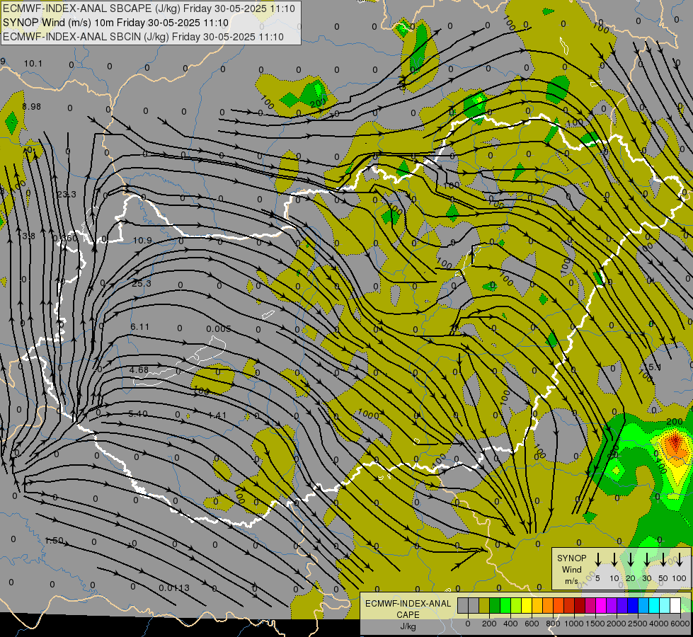The image size is (693, 637).
Task: Pick the cyan swatch left of 4000
Action: 653,605
